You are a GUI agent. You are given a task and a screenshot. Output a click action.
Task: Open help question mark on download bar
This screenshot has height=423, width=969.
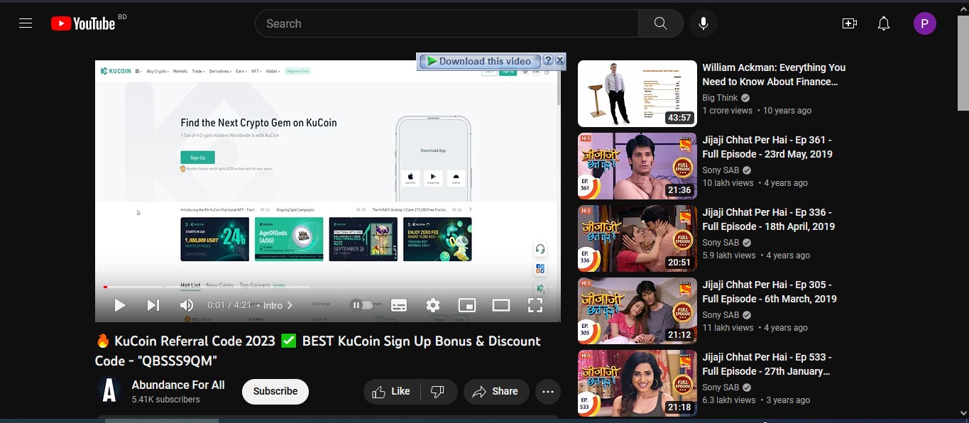coord(548,61)
